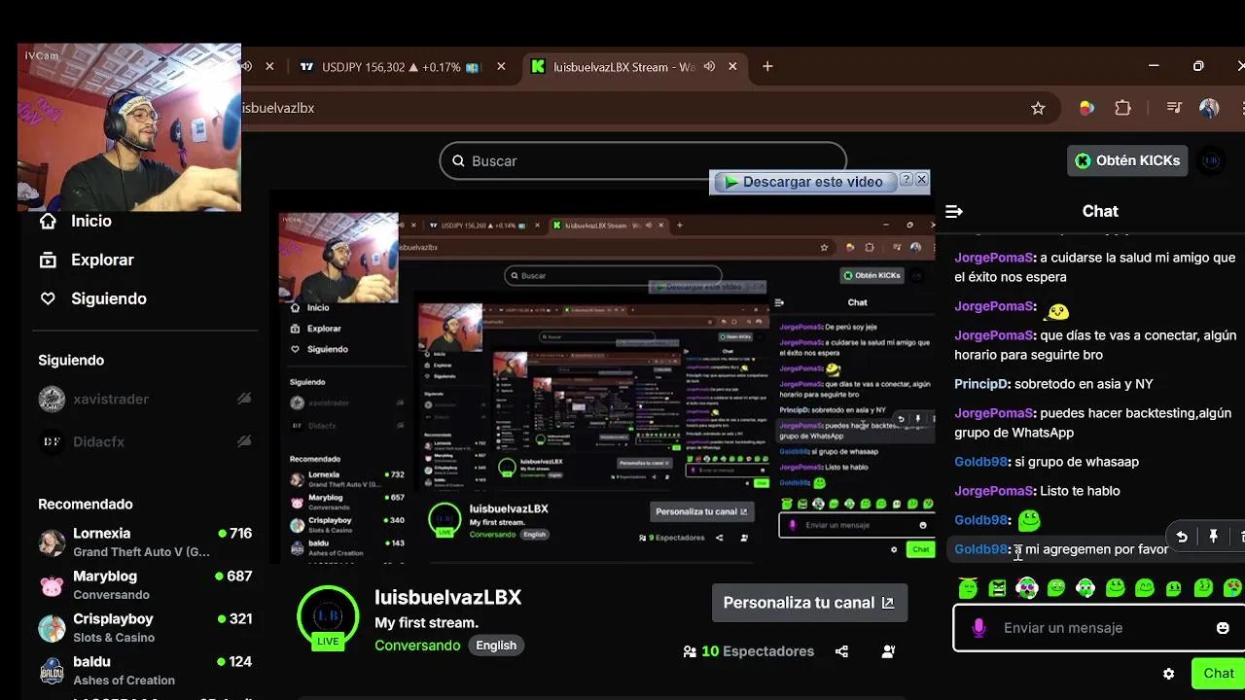Open xavistrader in the followed channels list
The image size is (1245, 700).
146,399
